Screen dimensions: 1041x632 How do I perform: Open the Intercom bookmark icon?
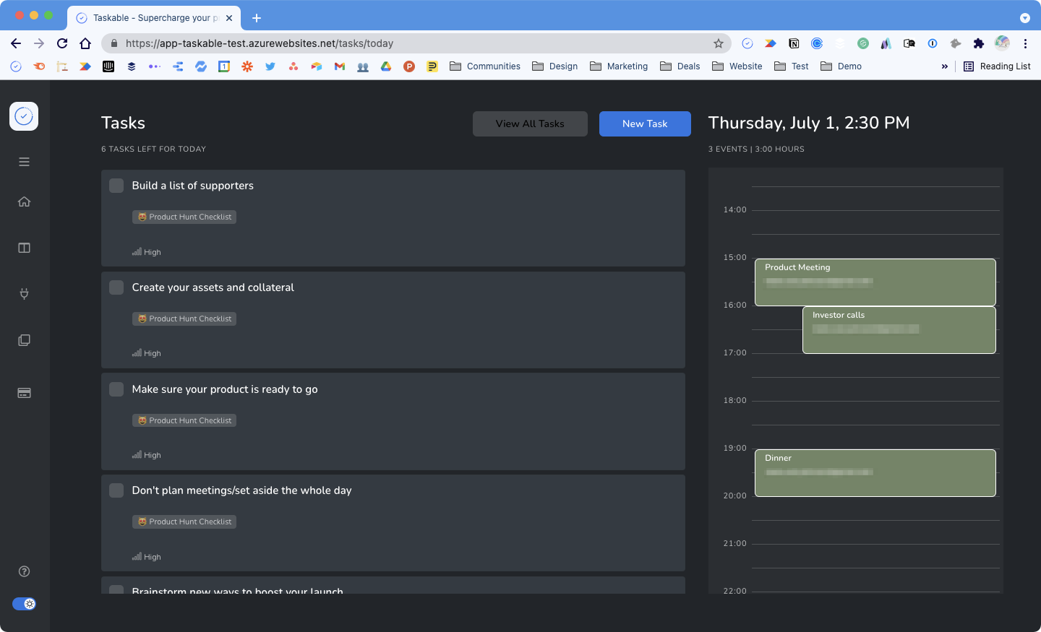click(108, 66)
